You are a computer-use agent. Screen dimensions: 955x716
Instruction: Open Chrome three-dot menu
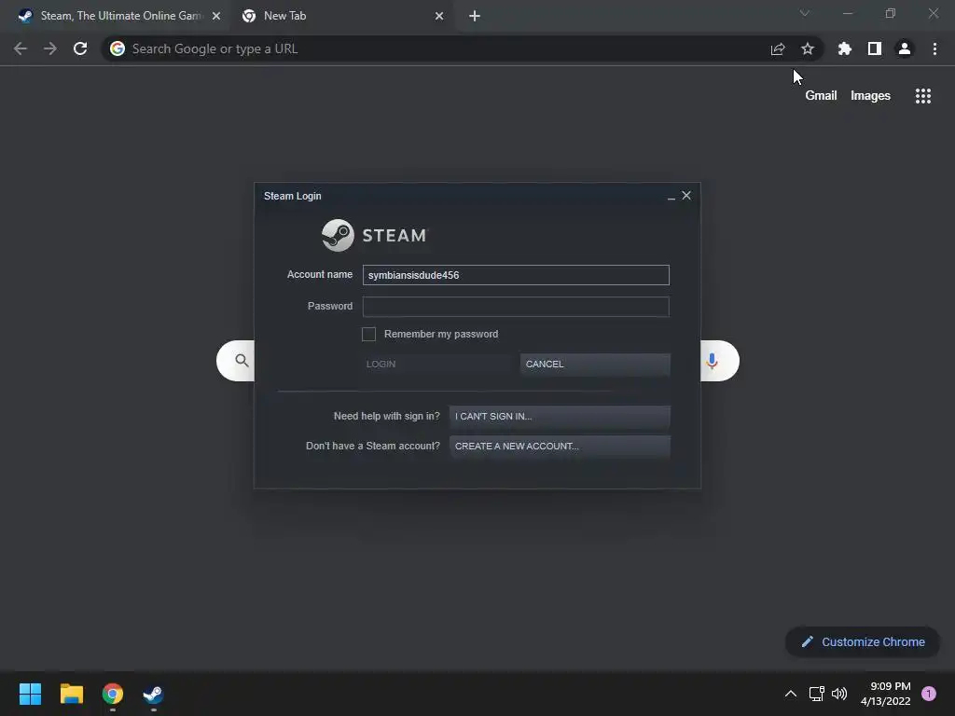pos(934,48)
